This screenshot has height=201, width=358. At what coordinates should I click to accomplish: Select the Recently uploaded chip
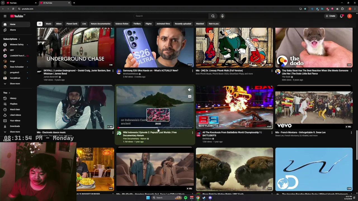(x=183, y=24)
